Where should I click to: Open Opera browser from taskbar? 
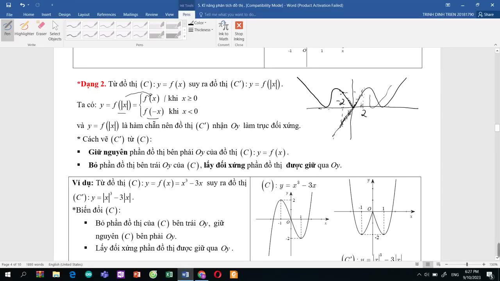[218, 274]
